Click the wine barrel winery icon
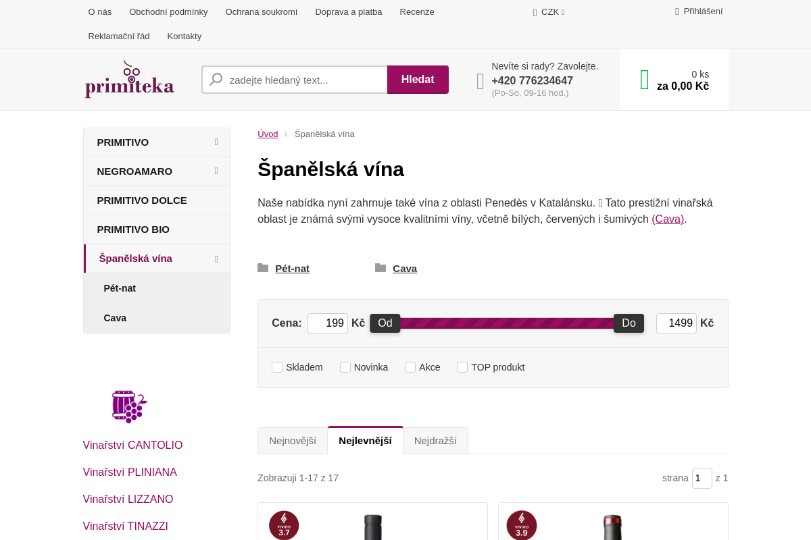 pyautogui.click(x=129, y=406)
